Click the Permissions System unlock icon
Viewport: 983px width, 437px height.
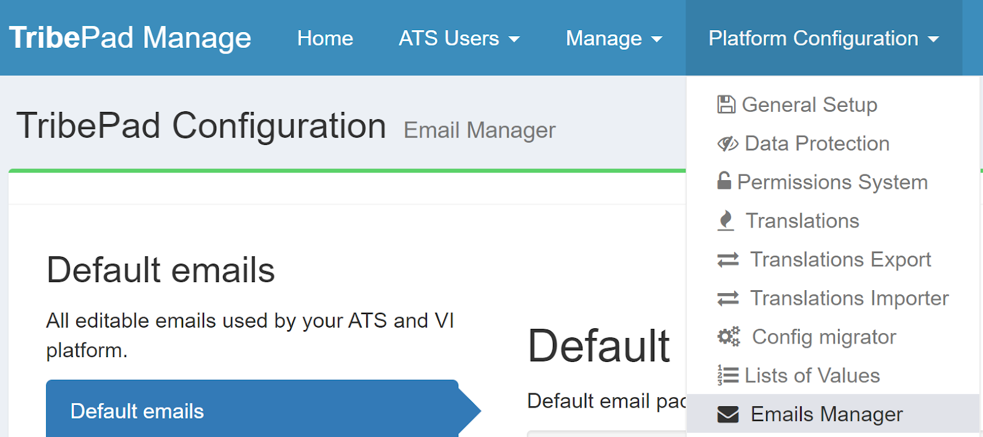pos(724,181)
